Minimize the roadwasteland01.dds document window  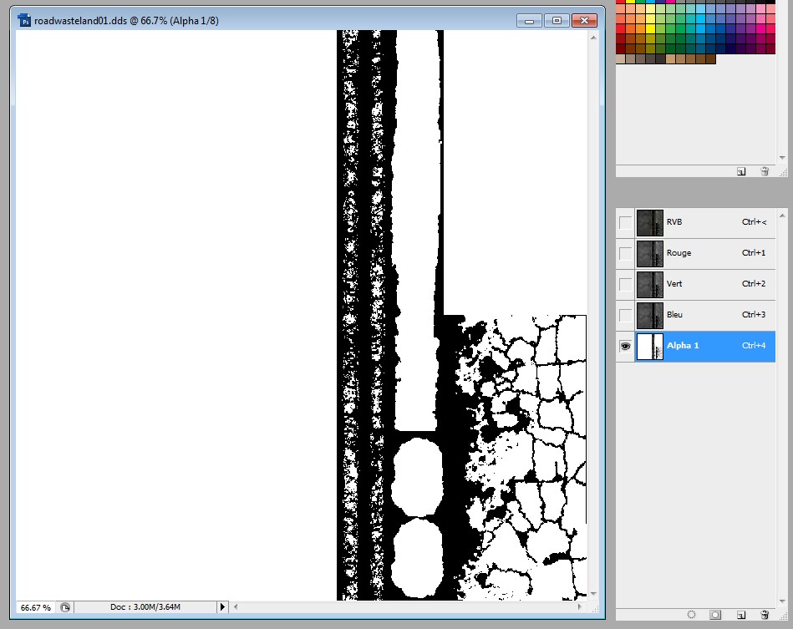(529, 21)
